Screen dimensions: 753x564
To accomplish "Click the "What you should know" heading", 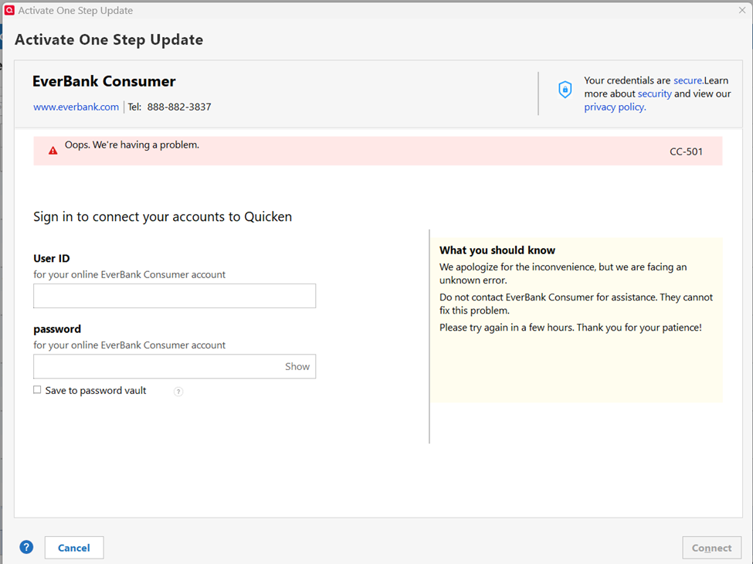I will point(497,250).
